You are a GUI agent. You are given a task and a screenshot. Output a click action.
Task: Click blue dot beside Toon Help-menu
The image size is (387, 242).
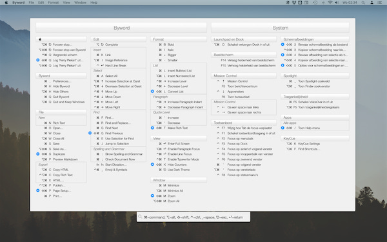(283, 128)
